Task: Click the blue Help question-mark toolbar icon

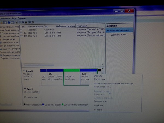Action: tap(9, 22)
